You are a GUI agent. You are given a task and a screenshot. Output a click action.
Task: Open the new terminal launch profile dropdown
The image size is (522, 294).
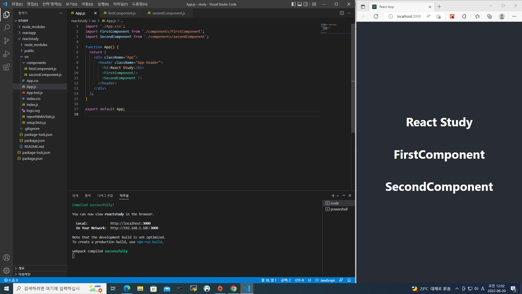pos(338,196)
